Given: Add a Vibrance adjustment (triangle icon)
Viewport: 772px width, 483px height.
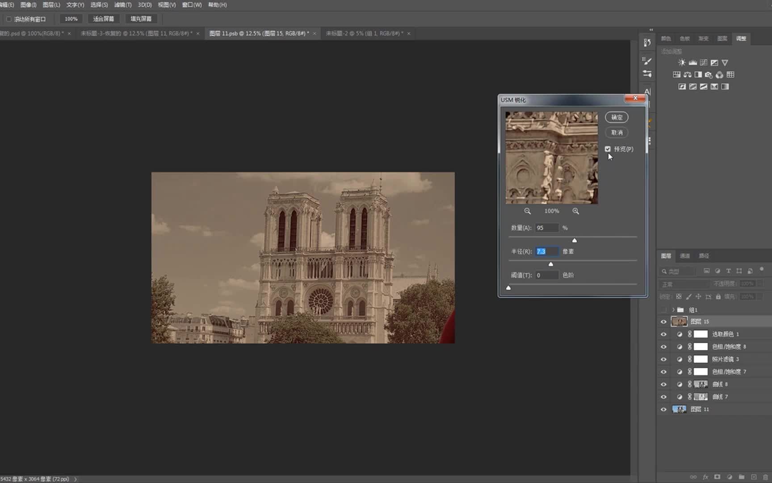Looking at the screenshot, I should [x=725, y=63].
